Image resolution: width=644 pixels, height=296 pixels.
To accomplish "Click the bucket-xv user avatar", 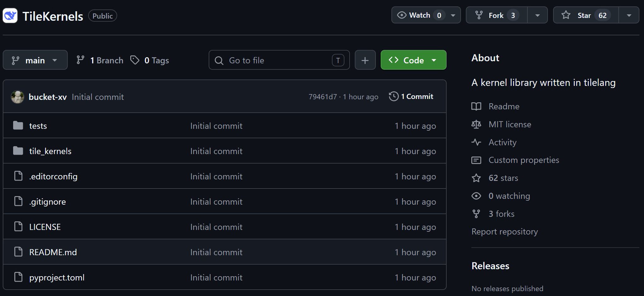I will click(18, 97).
